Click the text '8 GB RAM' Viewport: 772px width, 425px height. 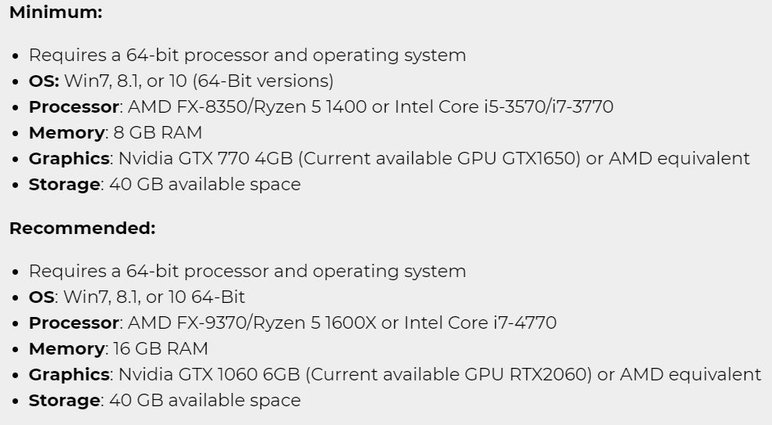tap(157, 132)
